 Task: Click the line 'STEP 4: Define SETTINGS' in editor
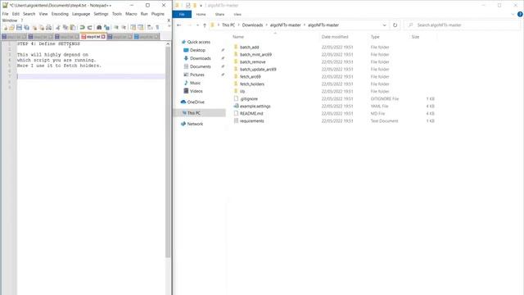(48, 43)
